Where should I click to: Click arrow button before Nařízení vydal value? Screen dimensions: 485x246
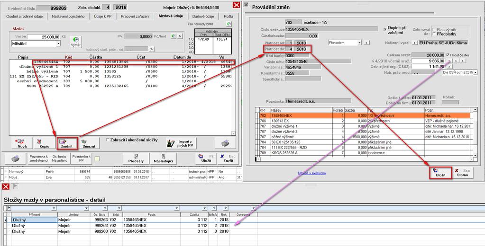(x=415, y=43)
